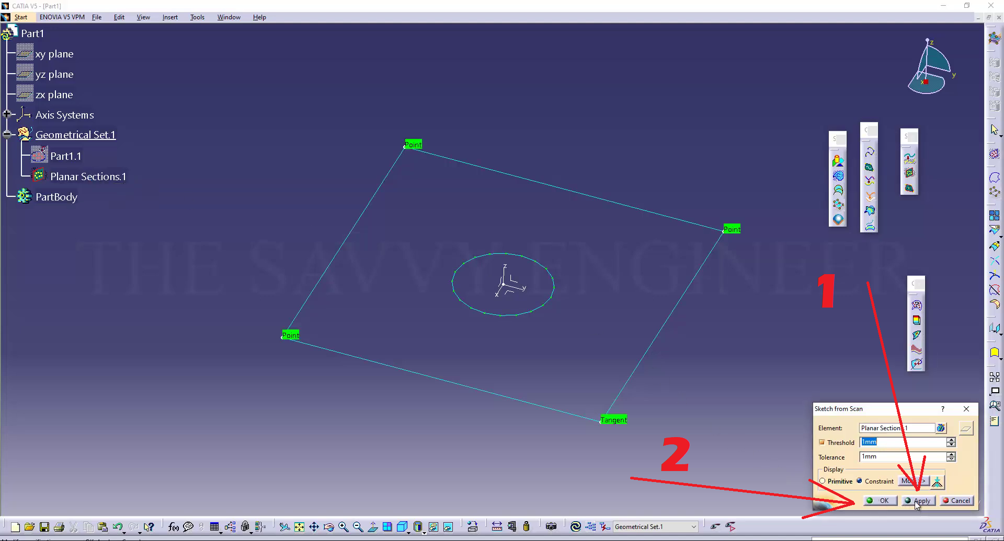
Task: Click the Cancel button in dialog
Action: coord(956,500)
